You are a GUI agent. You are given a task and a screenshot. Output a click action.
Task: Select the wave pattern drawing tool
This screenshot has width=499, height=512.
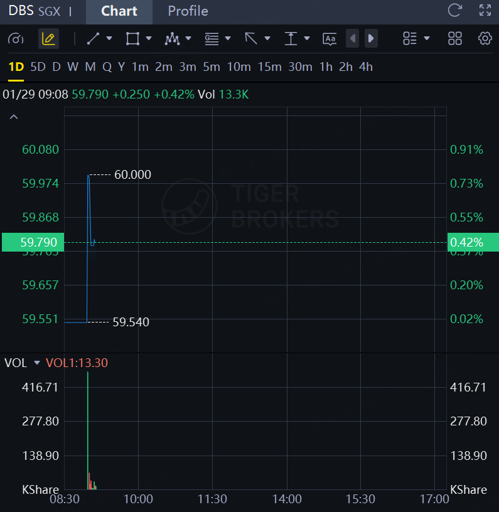(172, 38)
